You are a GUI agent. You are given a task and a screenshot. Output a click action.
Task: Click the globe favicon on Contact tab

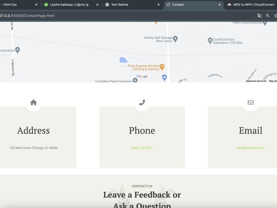point(168,5)
